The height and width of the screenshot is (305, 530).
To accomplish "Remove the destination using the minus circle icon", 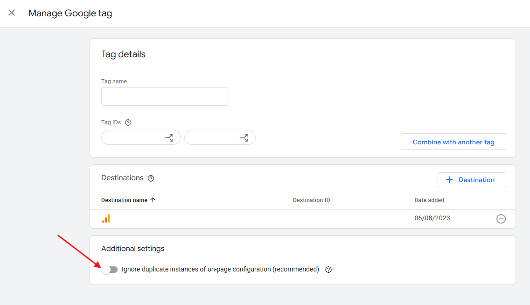I will 501,219.
